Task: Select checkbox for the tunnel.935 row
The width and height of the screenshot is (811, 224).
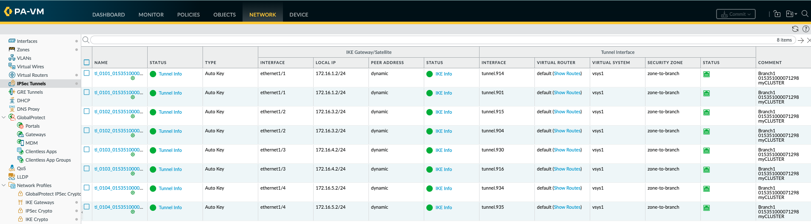Action: pyautogui.click(x=87, y=207)
